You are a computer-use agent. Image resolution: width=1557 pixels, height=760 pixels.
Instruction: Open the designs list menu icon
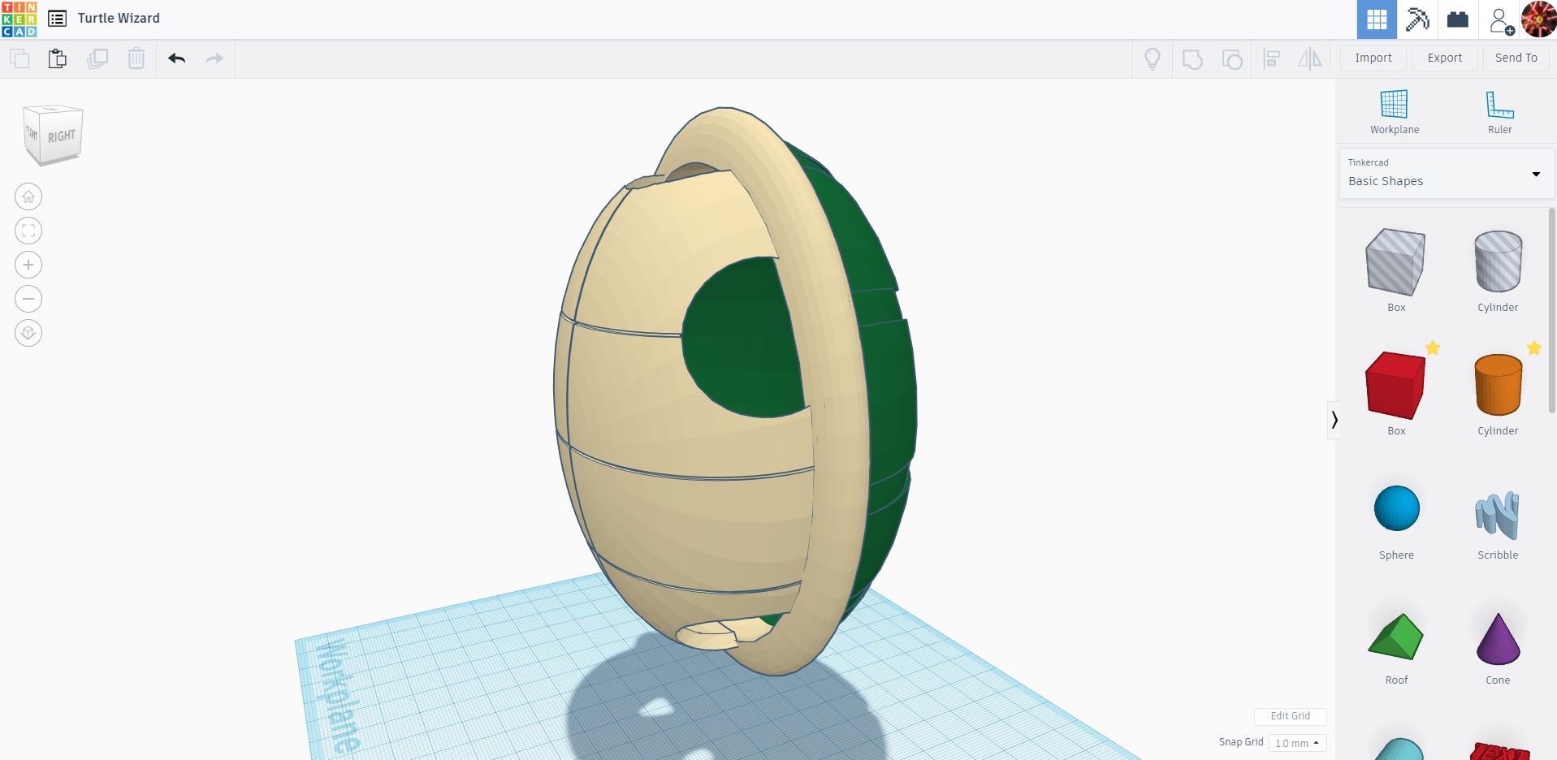click(x=57, y=18)
